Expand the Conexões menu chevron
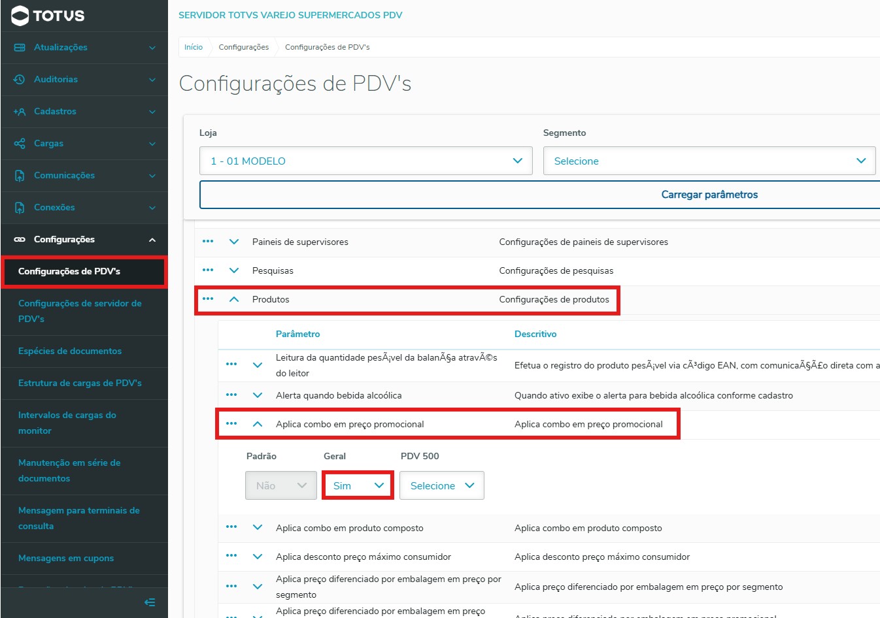This screenshot has width=880, height=618. [152, 208]
